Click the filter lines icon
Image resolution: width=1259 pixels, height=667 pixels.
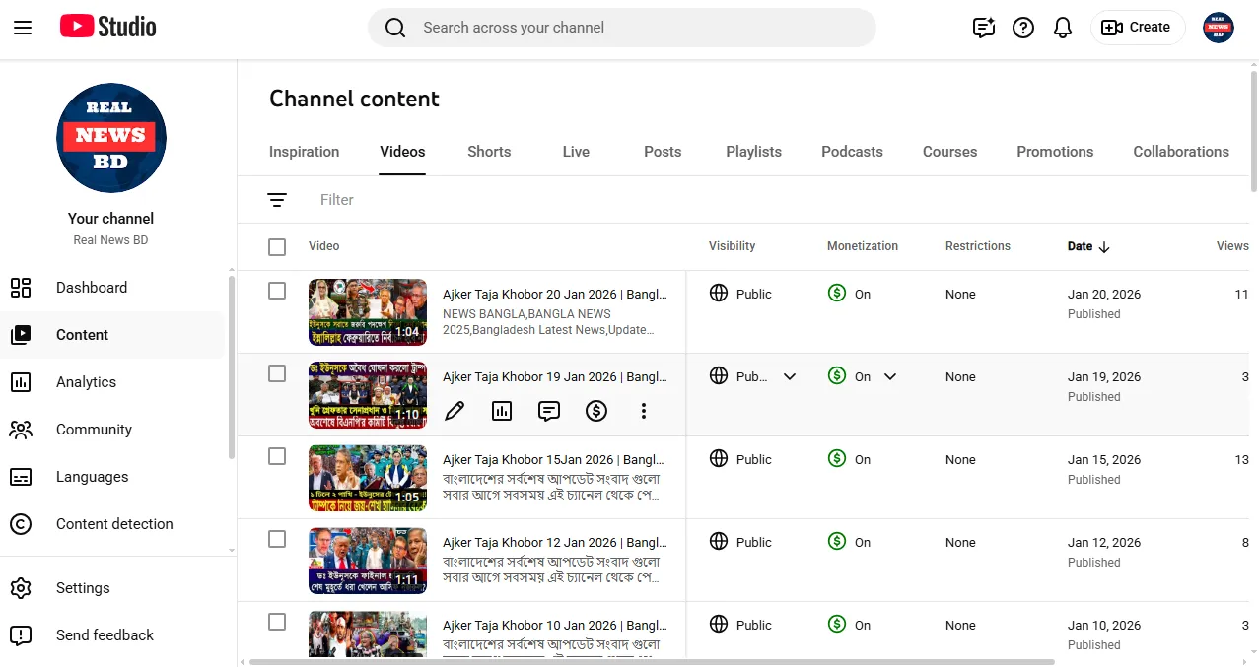[277, 200]
